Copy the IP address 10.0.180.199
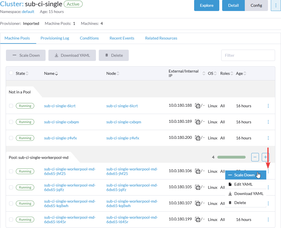The image size is (281, 228). coord(198,220)
